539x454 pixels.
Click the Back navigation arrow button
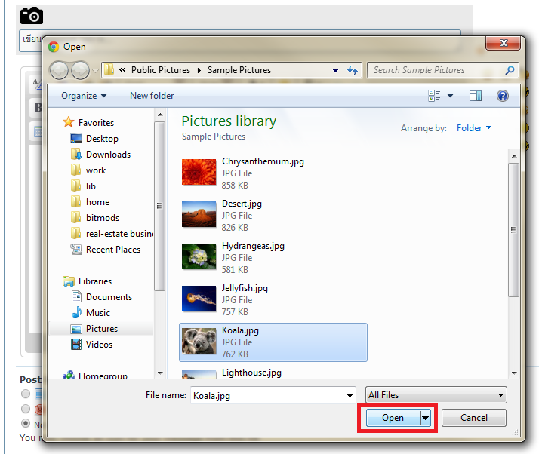tap(59, 70)
